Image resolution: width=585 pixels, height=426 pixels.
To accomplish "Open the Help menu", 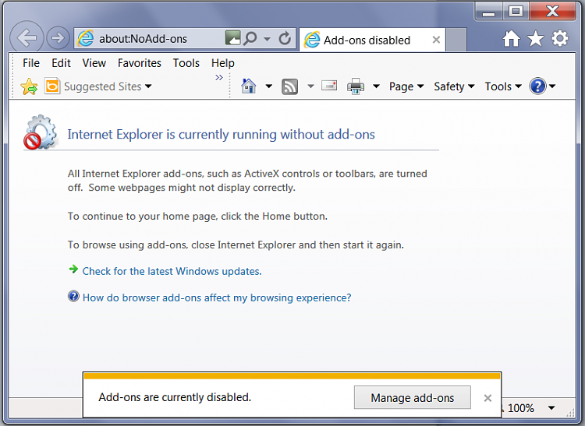I will [223, 63].
